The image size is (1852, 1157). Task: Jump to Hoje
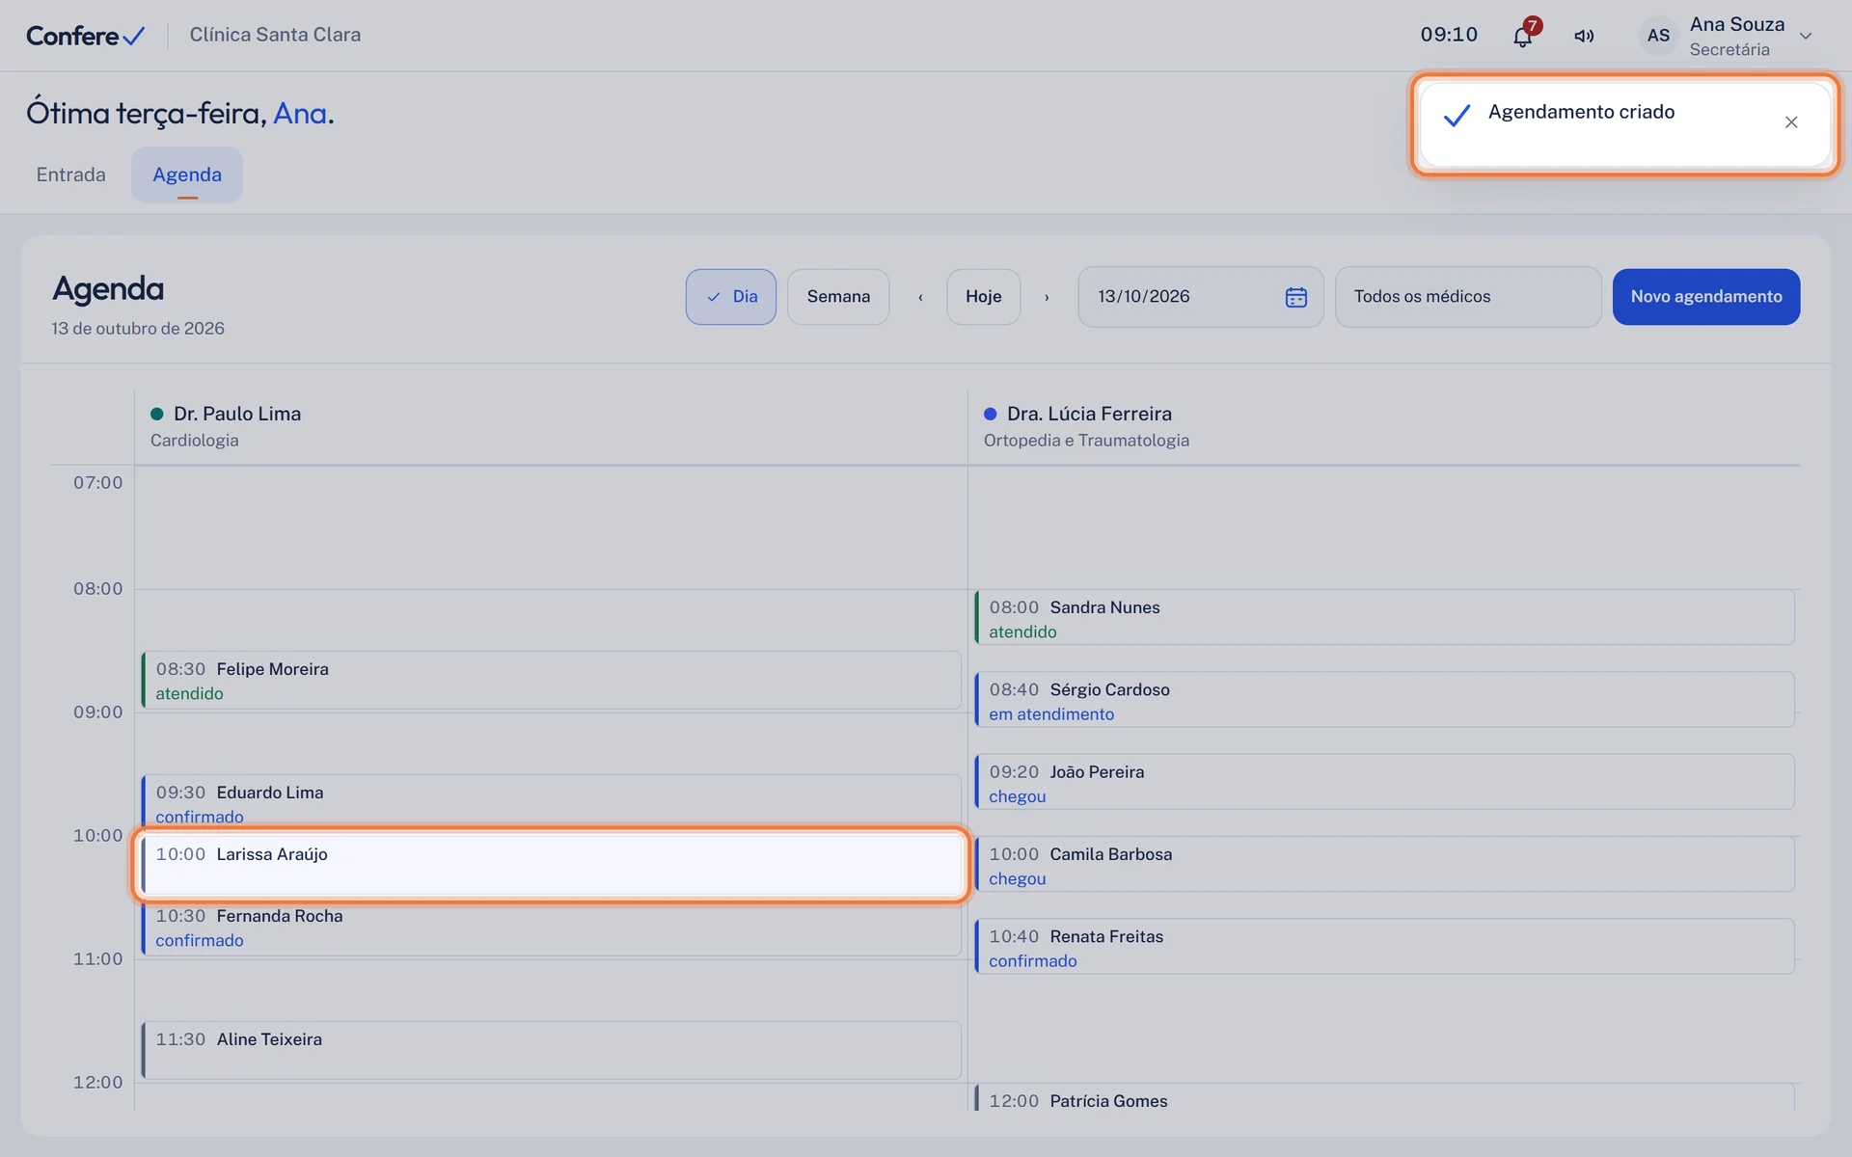pos(984,297)
